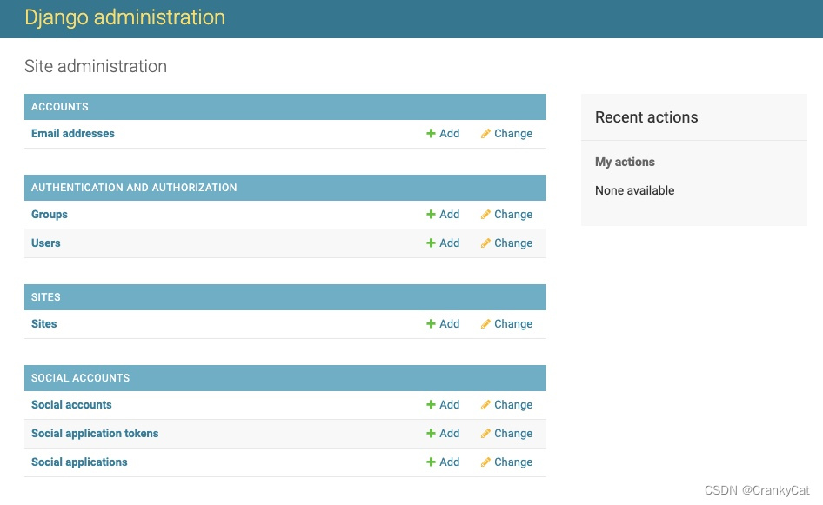823x505 pixels.
Task: Click the Add text for Social accounts
Action: point(449,405)
